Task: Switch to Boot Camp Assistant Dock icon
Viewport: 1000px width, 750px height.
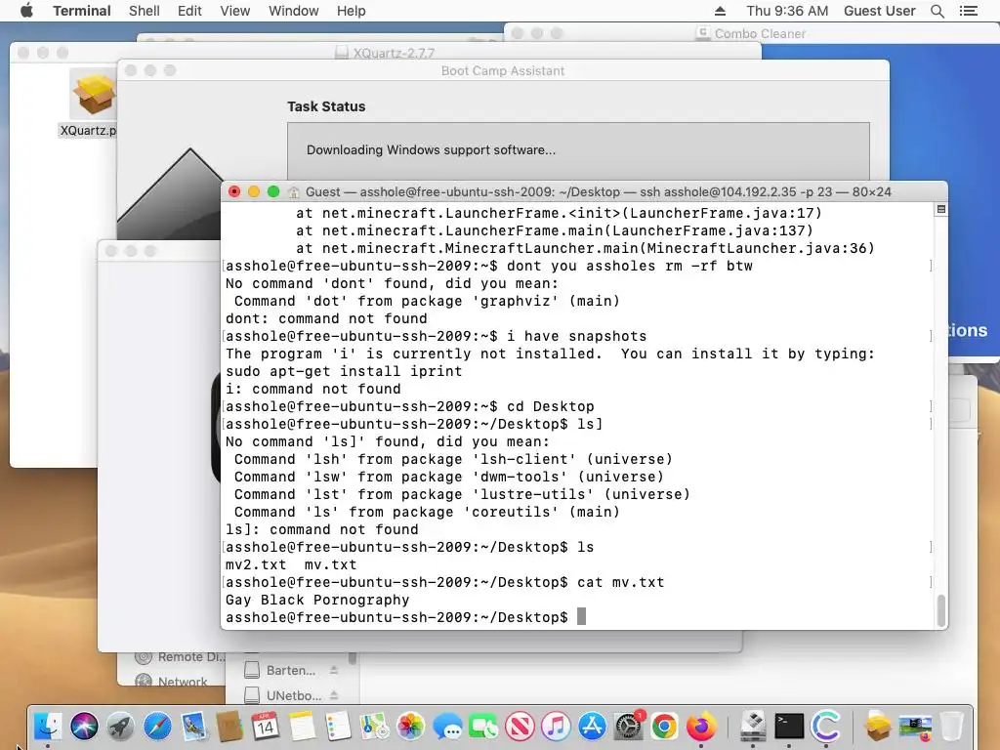Action: click(x=753, y=727)
